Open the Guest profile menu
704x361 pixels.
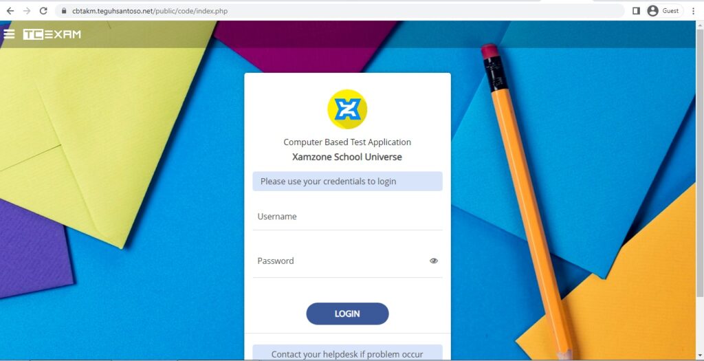pos(665,11)
